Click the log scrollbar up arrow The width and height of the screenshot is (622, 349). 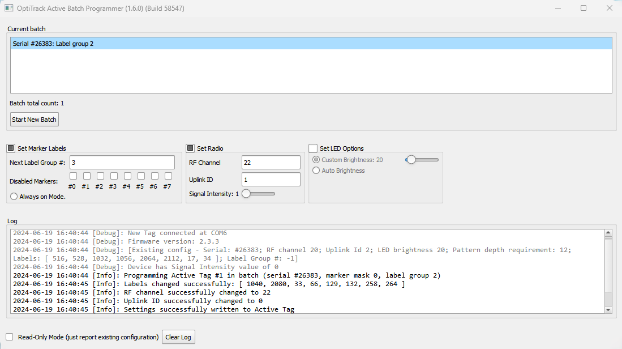pos(608,233)
